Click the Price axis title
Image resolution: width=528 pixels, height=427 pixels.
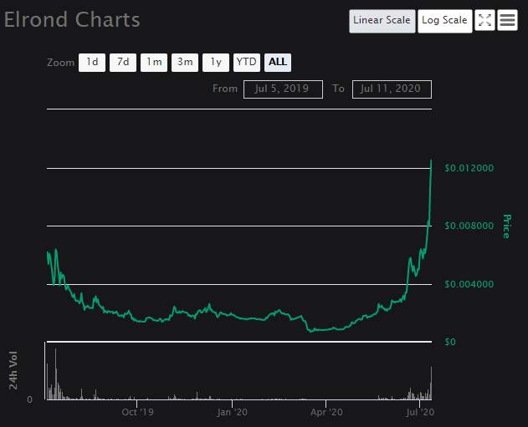[x=506, y=226]
